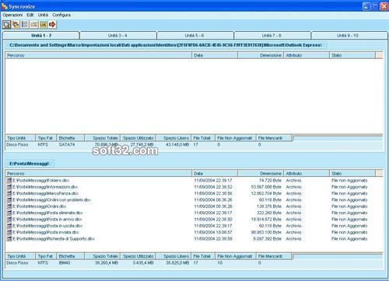Viewport: 389px width, 281px height.
Task: Click free space value 43.148,0 MB
Action: tap(177, 144)
